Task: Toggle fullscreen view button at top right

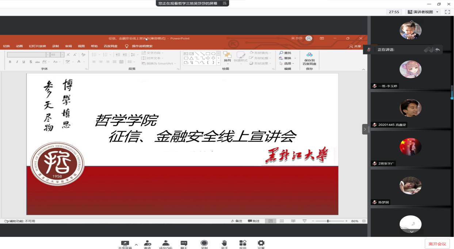Action: tap(447, 12)
